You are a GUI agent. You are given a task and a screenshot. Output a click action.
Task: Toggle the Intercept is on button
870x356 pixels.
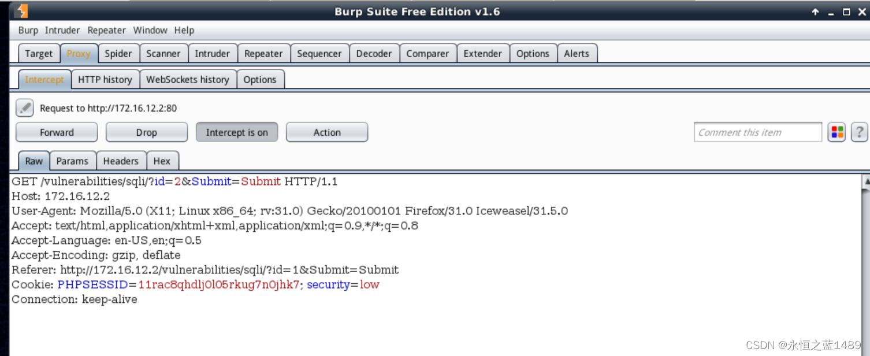(237, 132)
